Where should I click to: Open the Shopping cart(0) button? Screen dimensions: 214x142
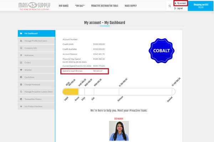(x=201, y=6)
